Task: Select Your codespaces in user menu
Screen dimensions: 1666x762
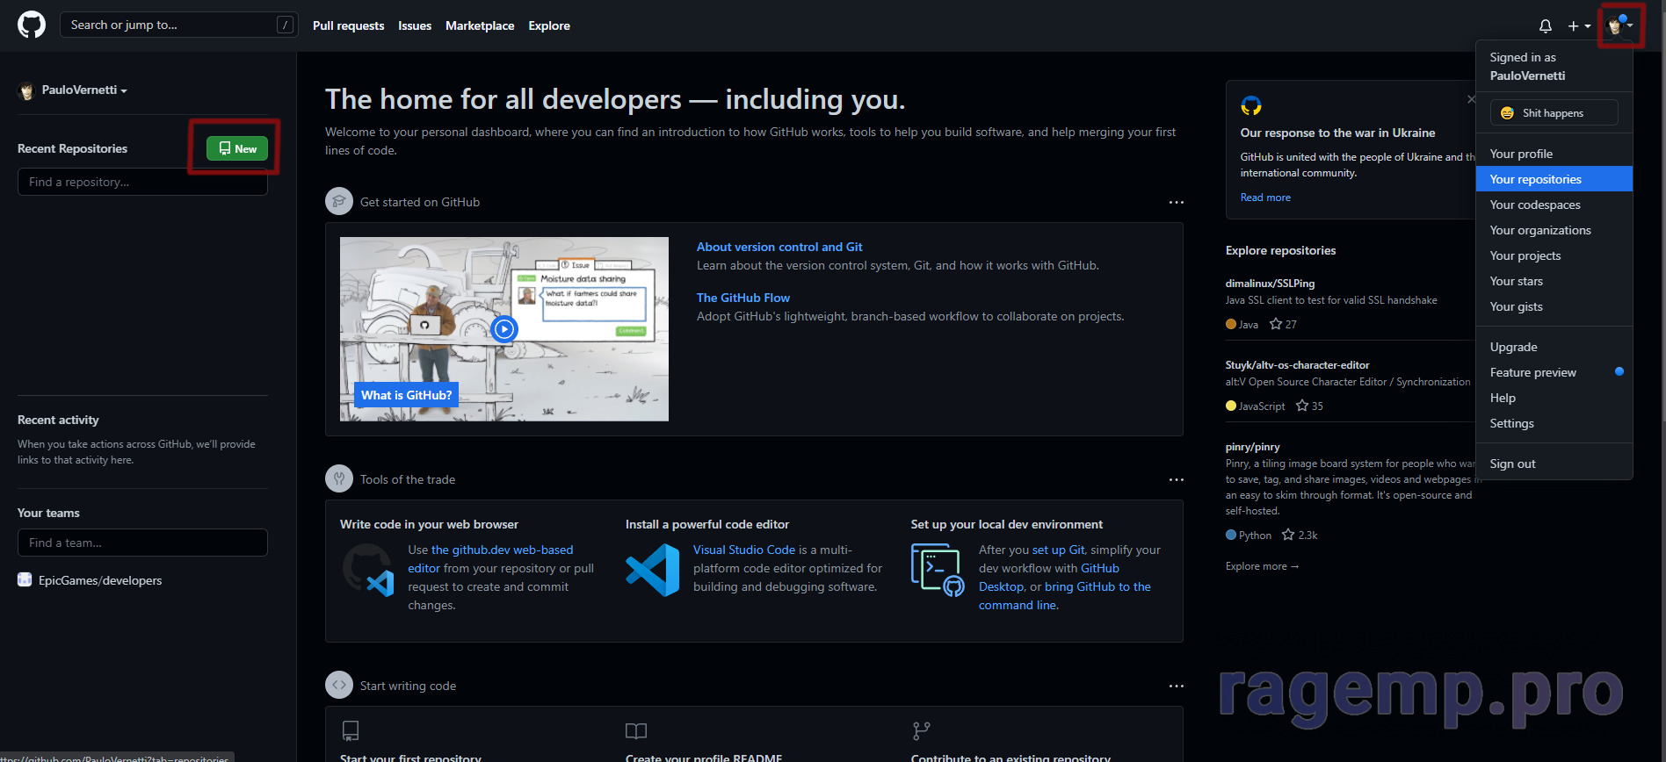Action: 1554,205
